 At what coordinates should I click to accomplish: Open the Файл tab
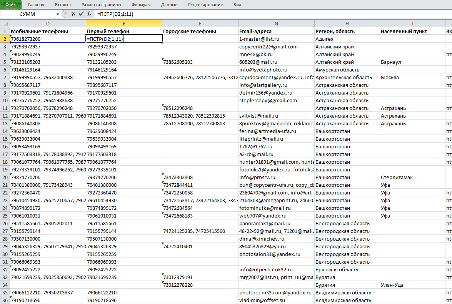click(11, 5)
